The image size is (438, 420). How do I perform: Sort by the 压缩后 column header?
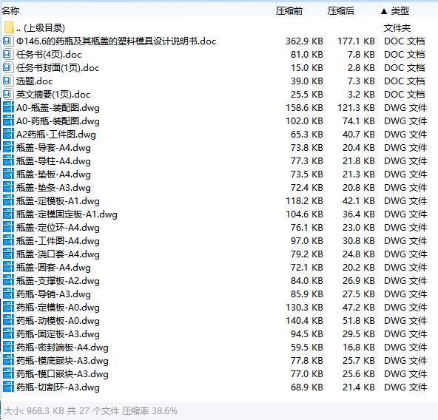click(341, 11)
